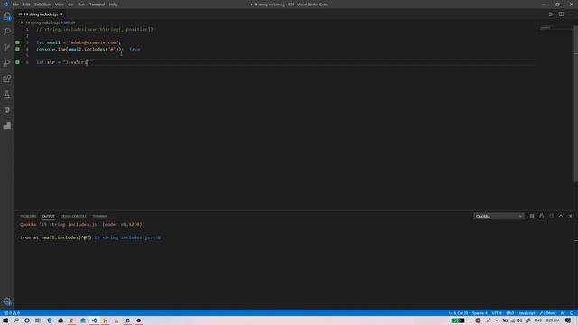Open the View menu
The height and width of the screenshot is (325, 578).
pos(60,5)
